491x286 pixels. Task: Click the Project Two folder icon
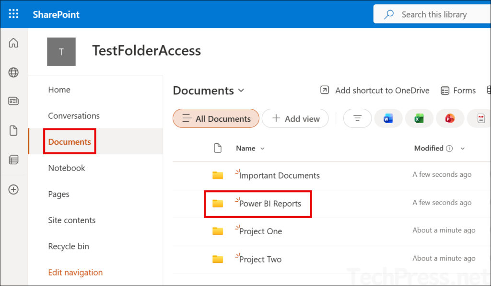click(x=218, y=259)
